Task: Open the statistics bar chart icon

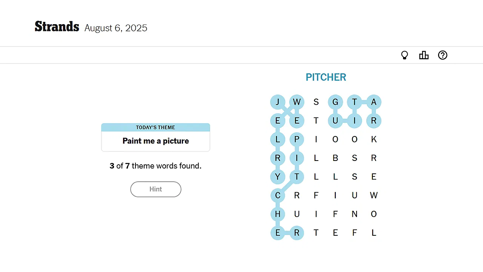Action: click(x=424, y=56)
